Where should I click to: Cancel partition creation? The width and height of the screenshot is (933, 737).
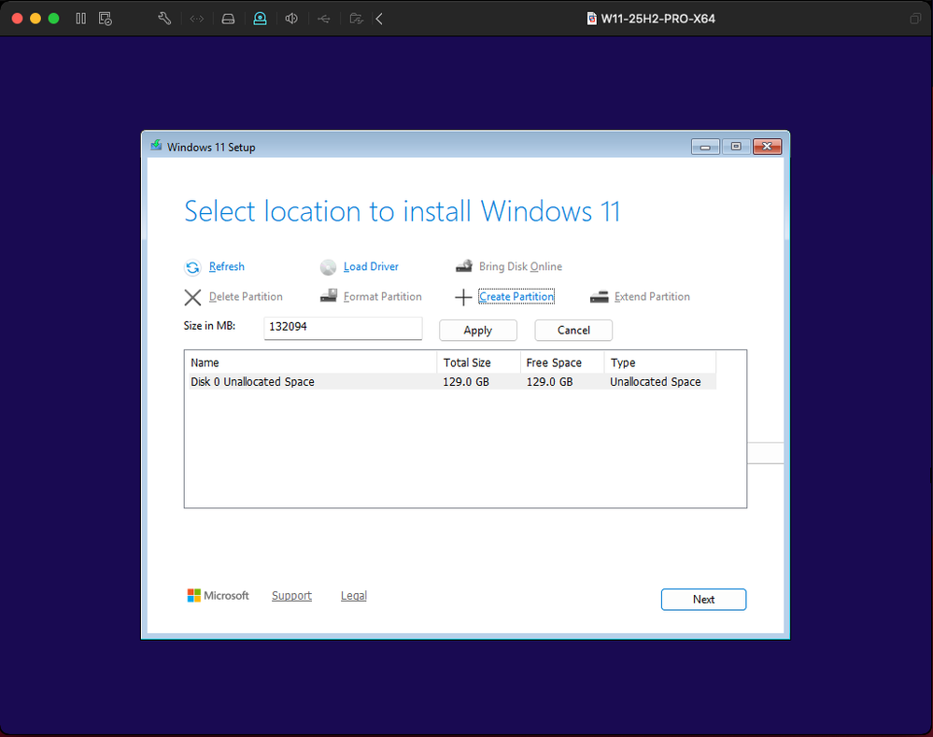573,331
